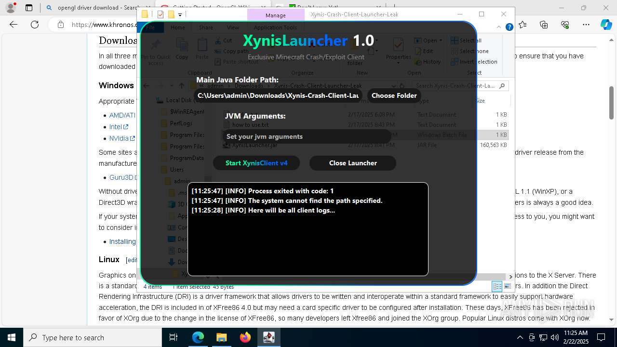View site information lock icon in Edge

pos(60,25)
